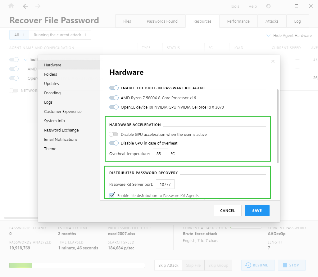The width and height of the screenshot is (318, 277).
Task: Click the Skip Attack button
Action: (168, 265)
